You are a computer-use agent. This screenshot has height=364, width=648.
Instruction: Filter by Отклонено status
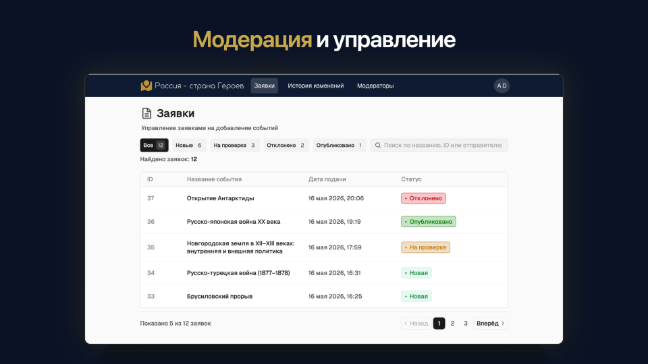(286, 146)
